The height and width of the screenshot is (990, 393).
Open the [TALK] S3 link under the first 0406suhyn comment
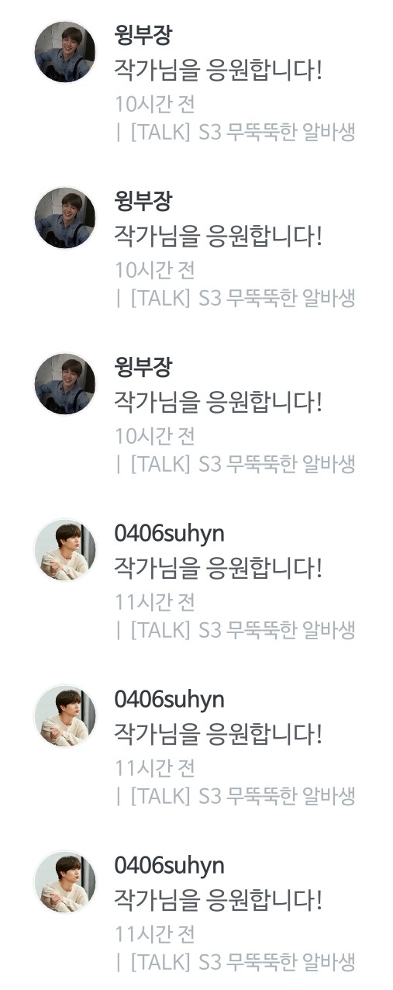point(243,630)
